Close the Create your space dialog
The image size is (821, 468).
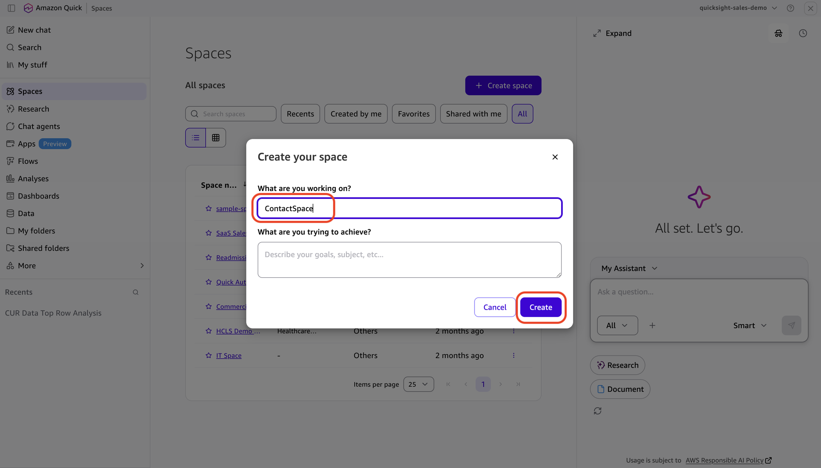click(555, 157)
